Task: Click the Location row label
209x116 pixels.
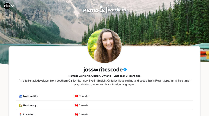Action: [x=29, y=114]
